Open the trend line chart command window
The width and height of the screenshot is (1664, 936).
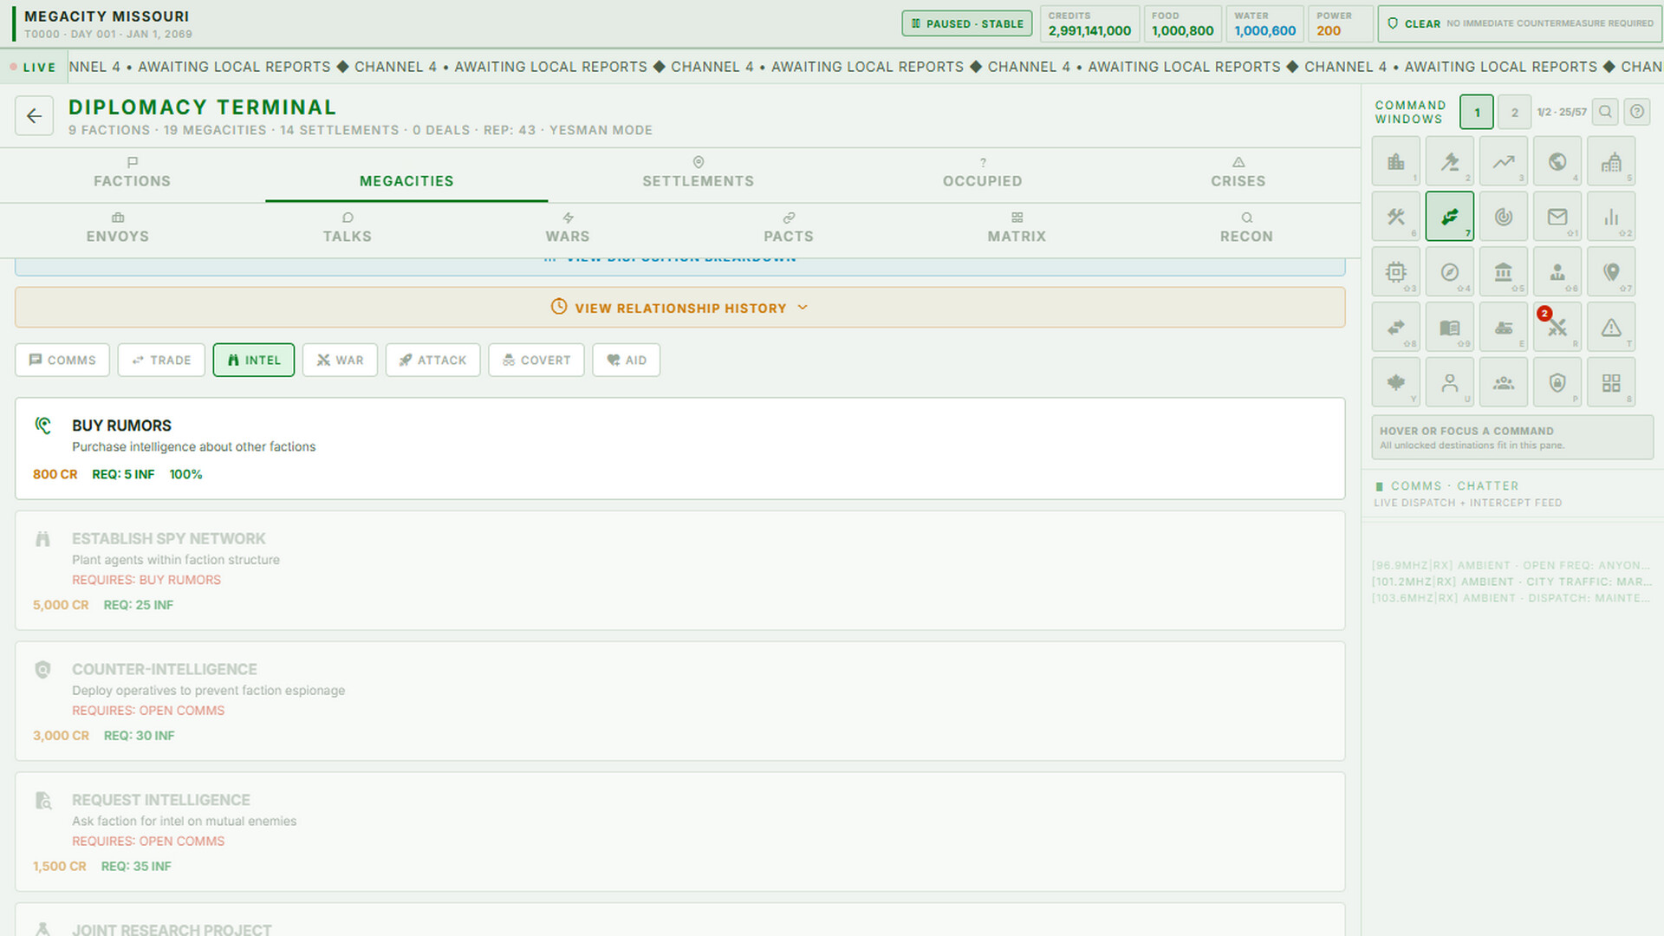[1503, 161]
